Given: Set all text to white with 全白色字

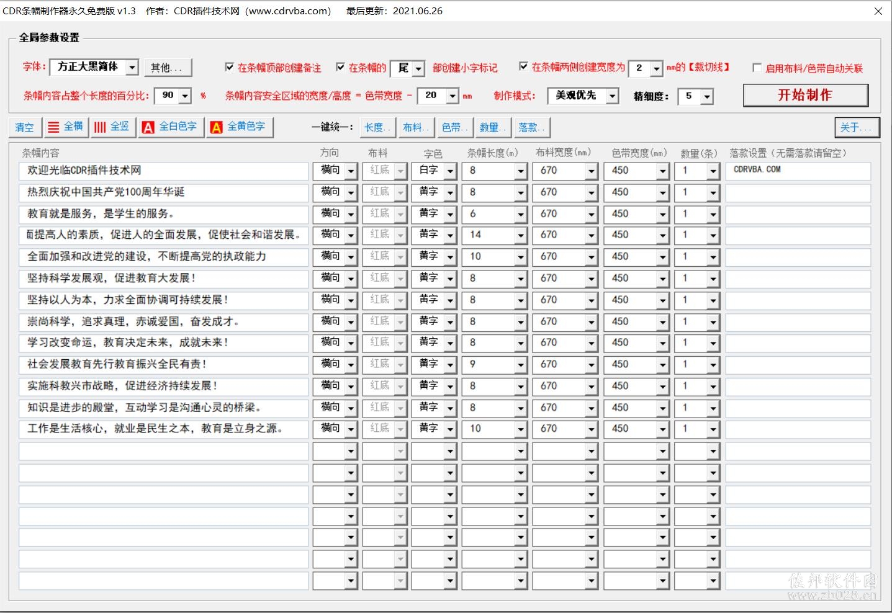Looking at the screenshot, I should click(x=170, y=127).
